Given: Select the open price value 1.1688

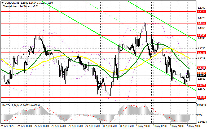Looking at the screenshot, I should coord(24,3).
